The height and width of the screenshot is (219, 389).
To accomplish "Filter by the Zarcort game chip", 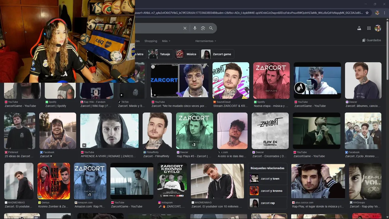I will click(x=217, y=54).
